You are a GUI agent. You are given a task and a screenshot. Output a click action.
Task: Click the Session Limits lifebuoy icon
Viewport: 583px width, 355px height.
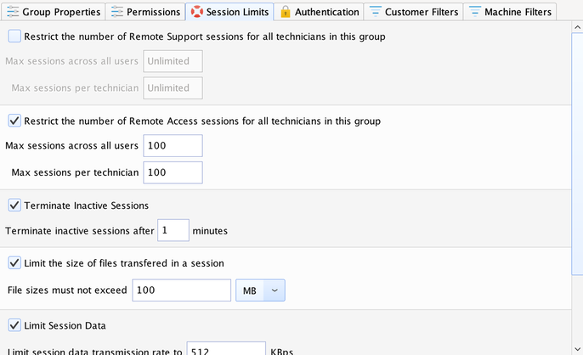coord(196,12)
